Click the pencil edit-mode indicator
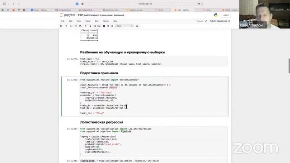 (206, 21)
